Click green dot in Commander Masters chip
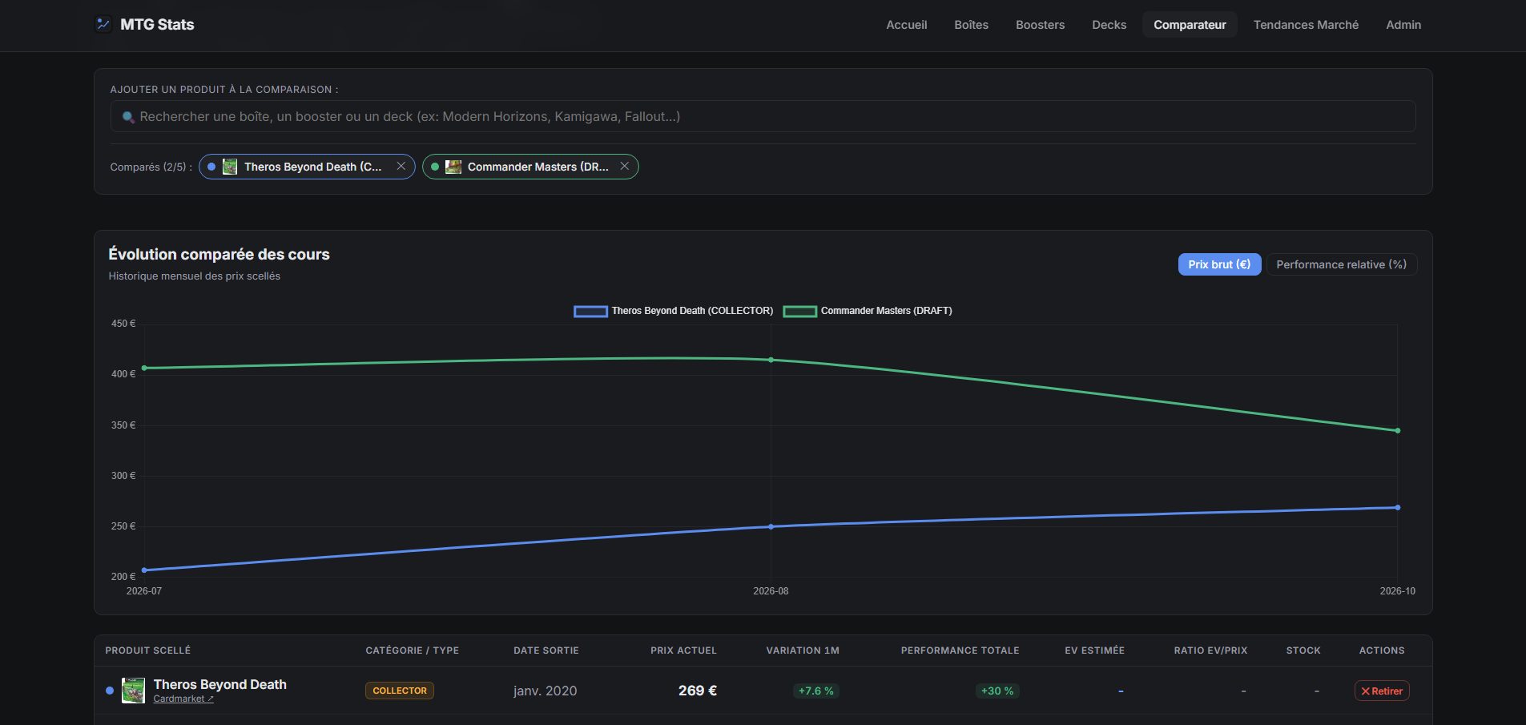This screenshot has width=1526, height=725. point(435,167)
